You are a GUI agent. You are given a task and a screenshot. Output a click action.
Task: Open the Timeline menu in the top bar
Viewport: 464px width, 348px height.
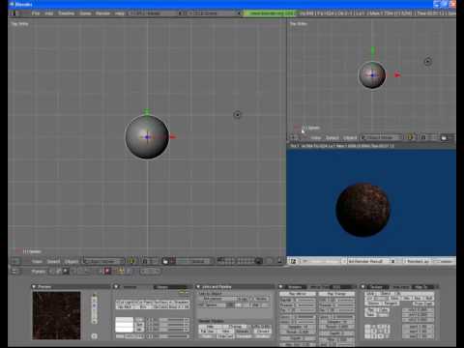pyautogui.click(x=66, y=14)
